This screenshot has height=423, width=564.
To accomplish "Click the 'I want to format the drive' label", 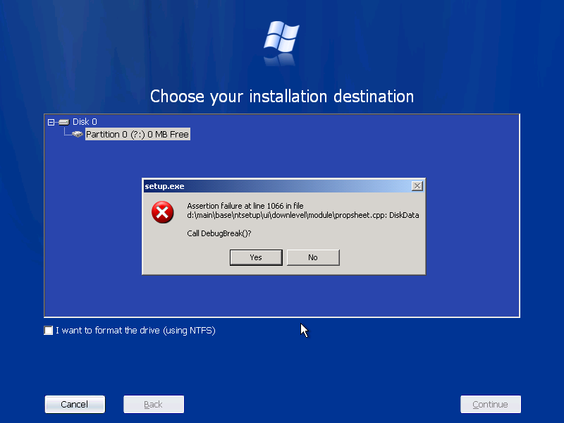I will tap(135, 330).
